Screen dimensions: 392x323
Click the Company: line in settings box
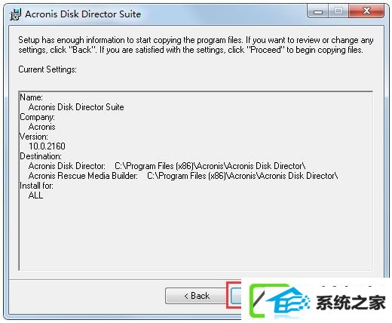coord(37,117)
